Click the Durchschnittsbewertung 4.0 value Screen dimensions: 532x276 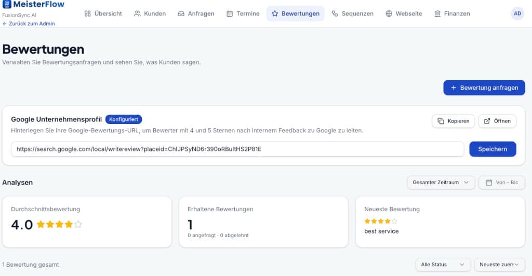click(22, 225)
